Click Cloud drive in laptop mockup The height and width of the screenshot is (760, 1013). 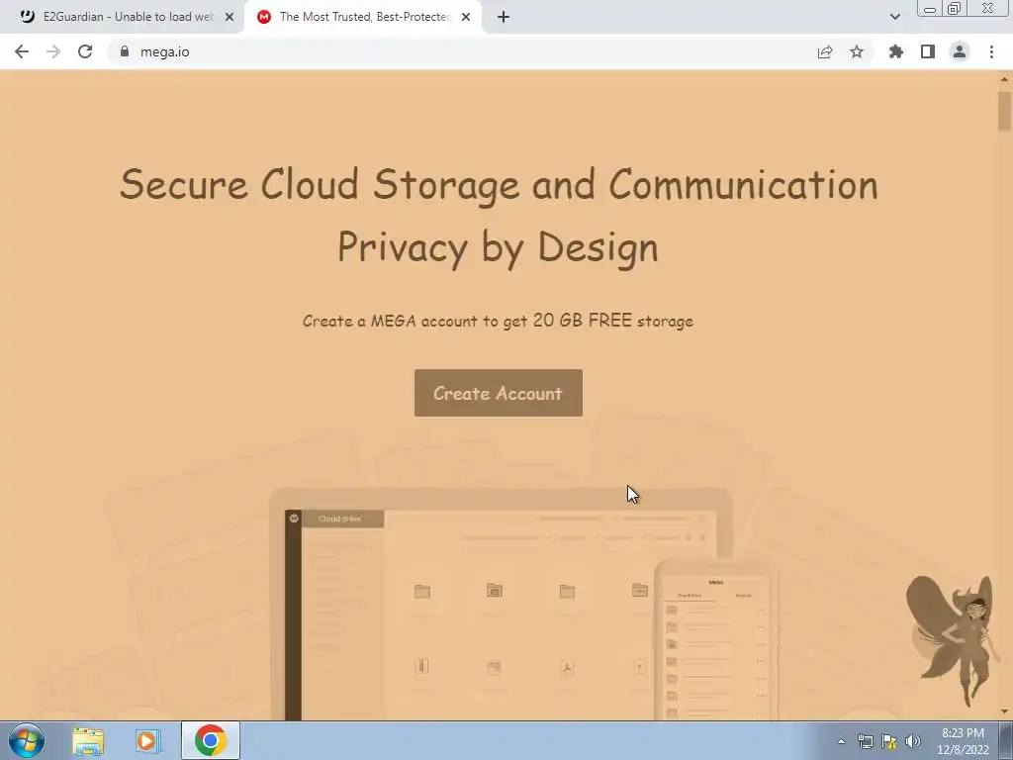pyautogui.click(x=340, y=519)
